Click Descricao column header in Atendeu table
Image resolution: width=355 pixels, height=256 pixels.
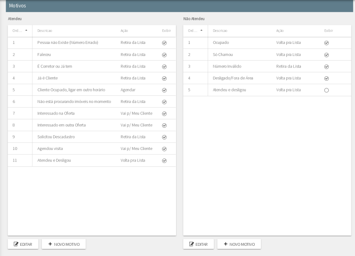point(45,31)
